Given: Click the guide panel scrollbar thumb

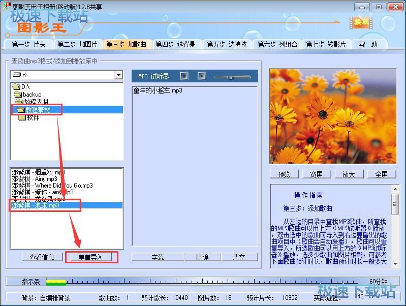Looking at the screenshot, I should pyautogui.click(x=395, y=204).
